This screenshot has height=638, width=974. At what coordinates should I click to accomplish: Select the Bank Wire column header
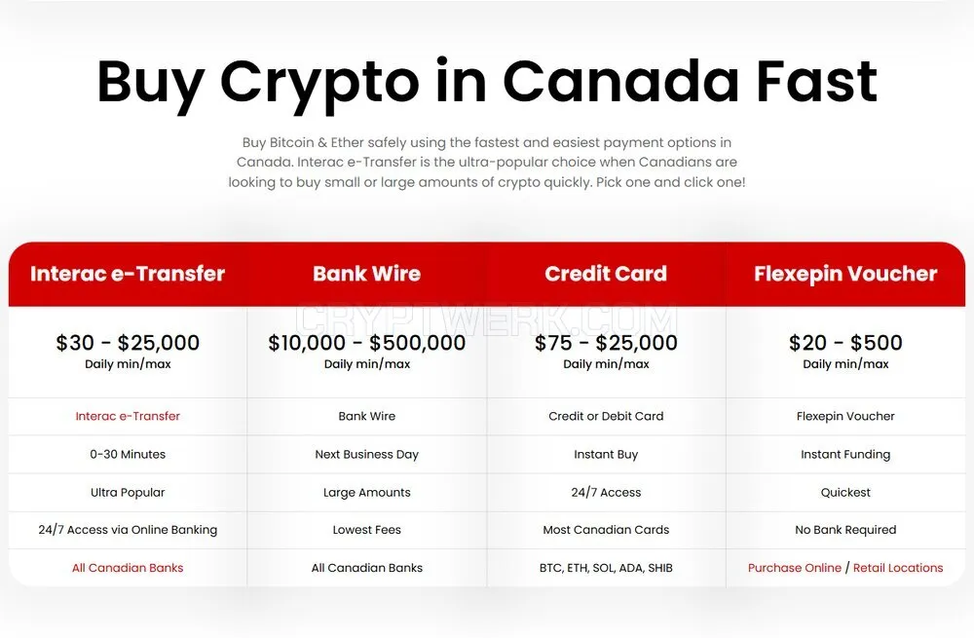click(366, 274)
